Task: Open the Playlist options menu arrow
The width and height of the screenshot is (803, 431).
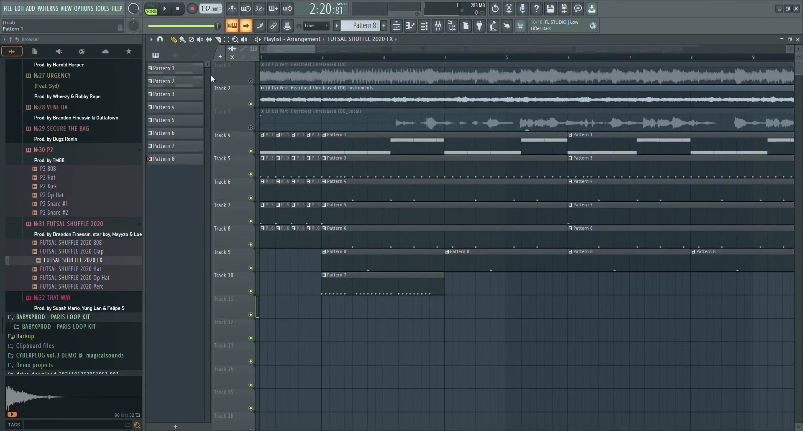Action: [151, 39]
